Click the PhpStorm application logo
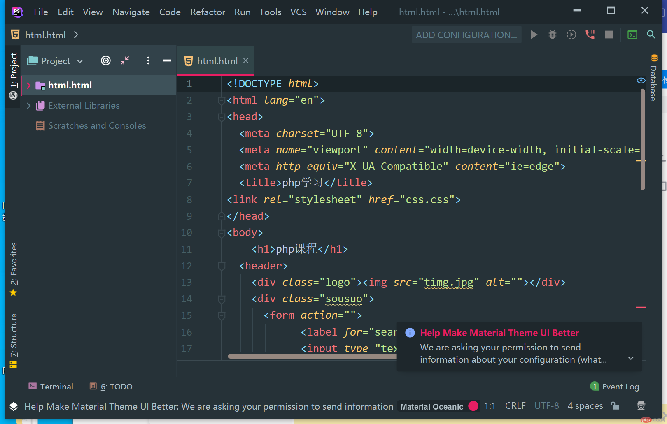The image size is (667, 424). [17, 12]
